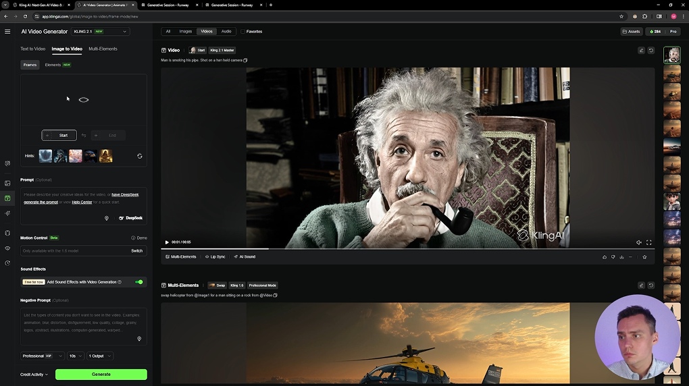The height and width of the screenshot is (386, 689).
Task: Open the Professional VIP mode dropdown
Action: coord(42,356)
